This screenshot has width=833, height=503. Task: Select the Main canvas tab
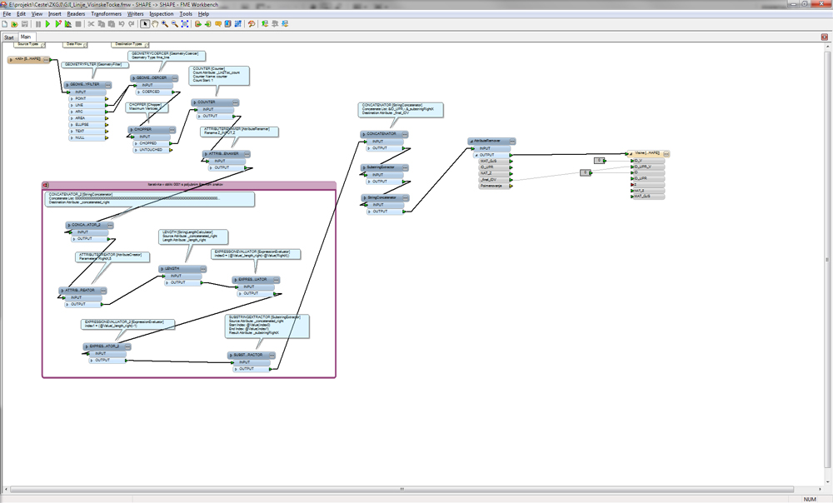pos(26,37)
